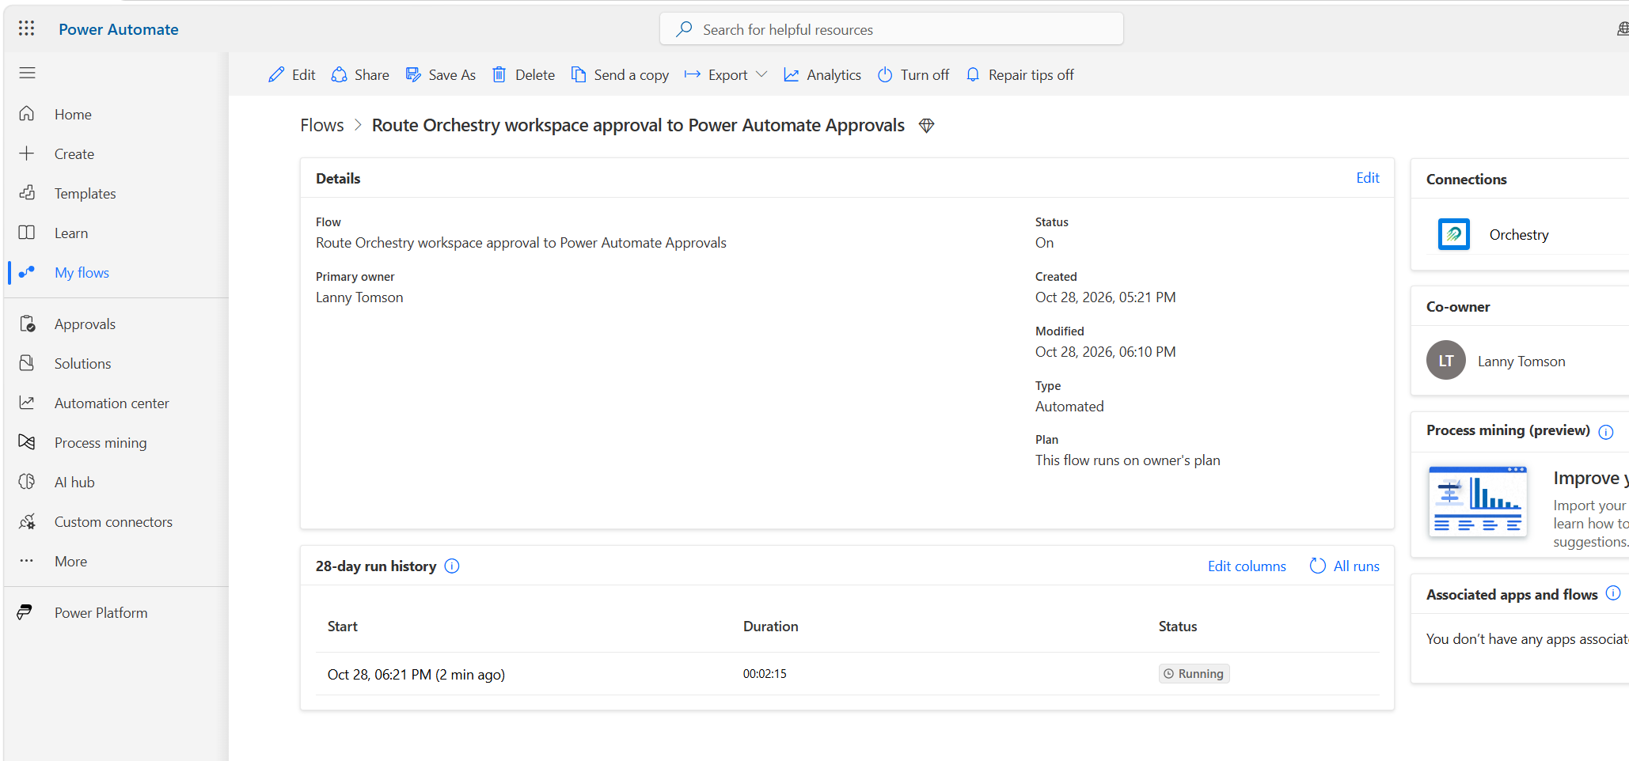1629x761 pixels.
Task: Open Process mining icon in sidebar
Action: pos(27,442)
